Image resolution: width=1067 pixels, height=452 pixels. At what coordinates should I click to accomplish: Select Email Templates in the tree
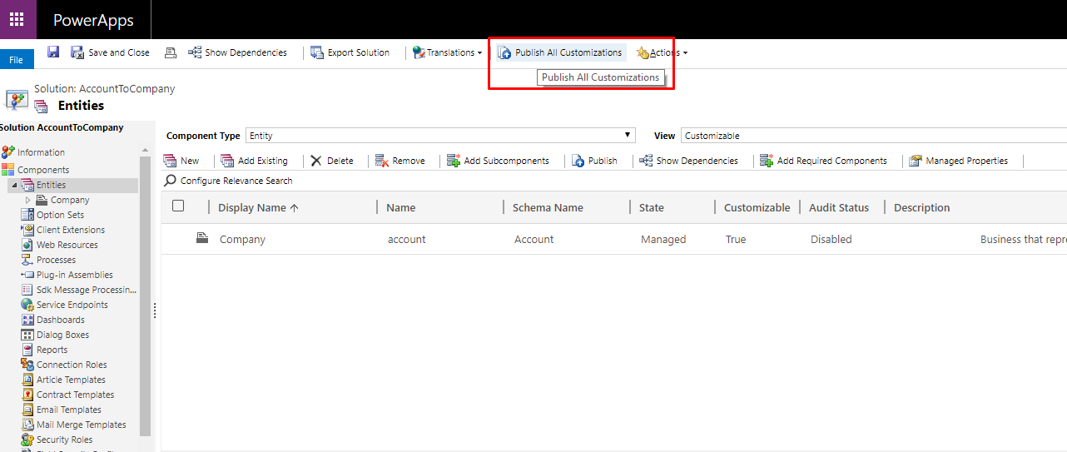point(69,410)
